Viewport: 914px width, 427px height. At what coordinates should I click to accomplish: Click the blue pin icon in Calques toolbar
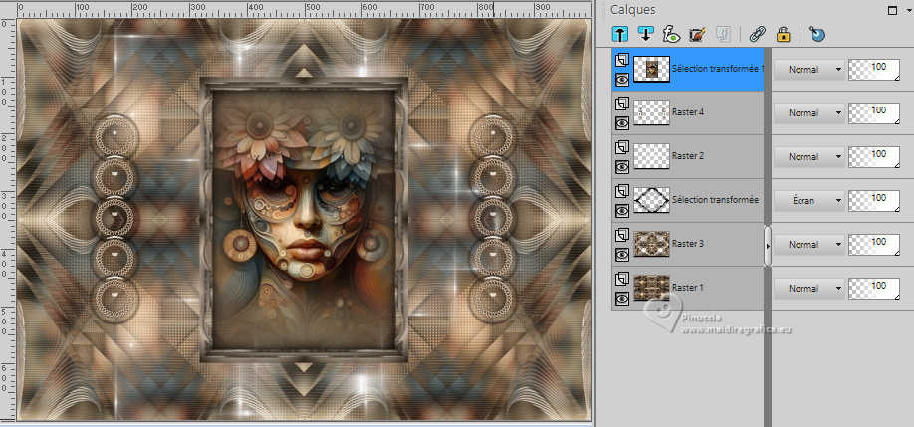pyautogui.click(x=816, y=34)
